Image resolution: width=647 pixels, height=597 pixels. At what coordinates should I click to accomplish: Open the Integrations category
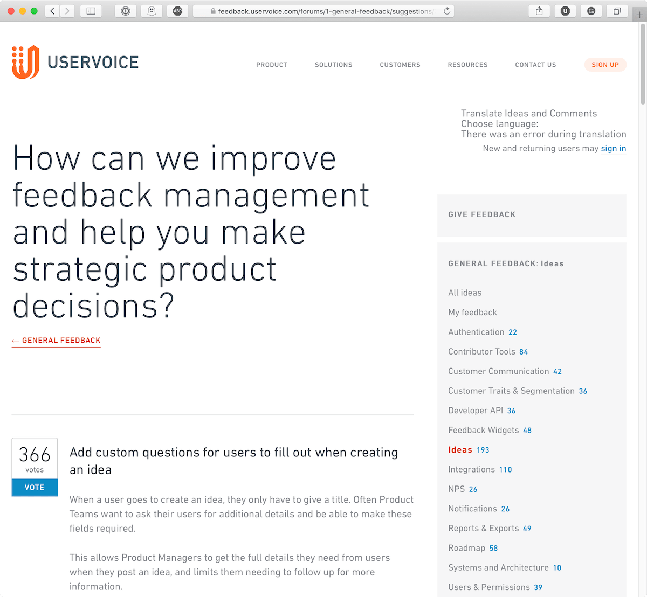point(471,469)
